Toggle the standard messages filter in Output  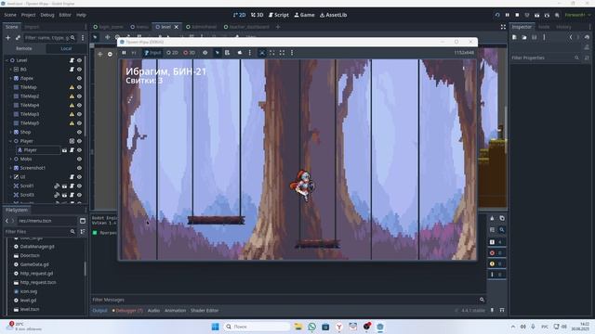pyautogui.click(x=496, y=242)
